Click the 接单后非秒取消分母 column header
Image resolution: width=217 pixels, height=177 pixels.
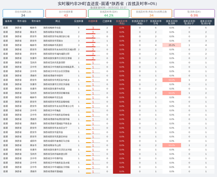point(206,22)
